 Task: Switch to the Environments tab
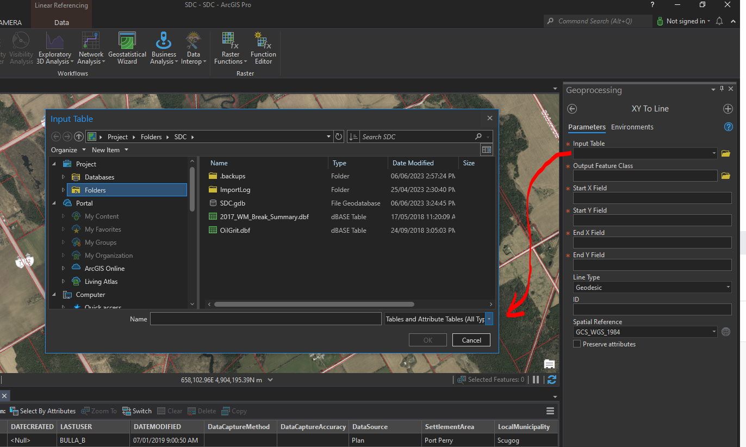pos(632,127)
